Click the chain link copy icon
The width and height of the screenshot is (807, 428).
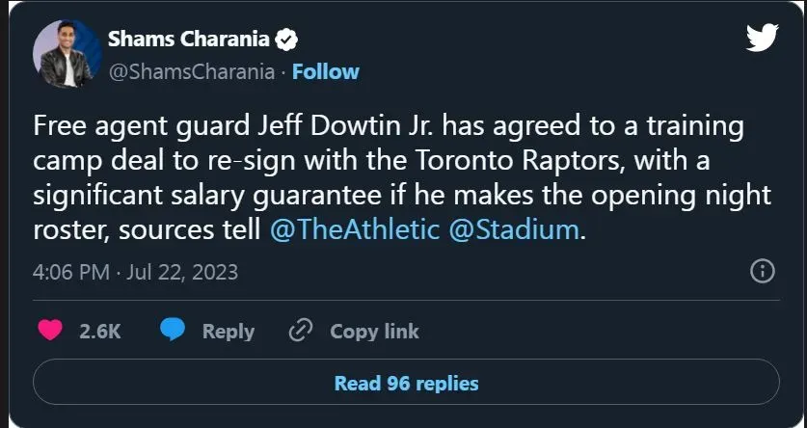[x=302, y=331]
